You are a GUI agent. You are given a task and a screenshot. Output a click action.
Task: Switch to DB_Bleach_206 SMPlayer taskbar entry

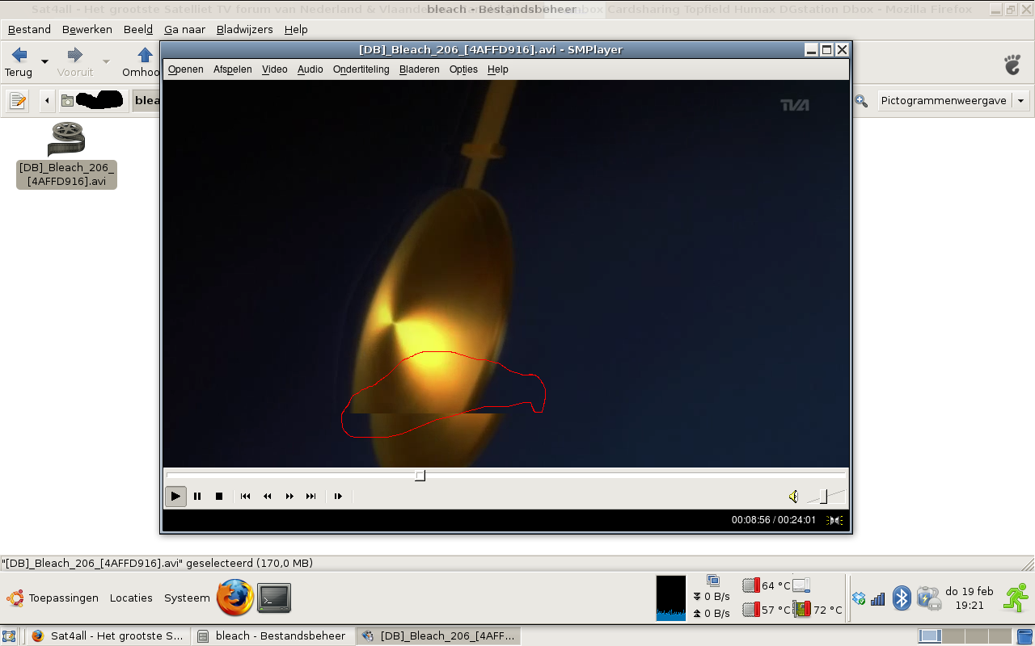437,636
